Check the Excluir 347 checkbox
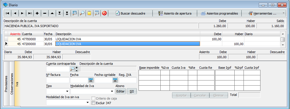290x109 pixels. (94, 103)
